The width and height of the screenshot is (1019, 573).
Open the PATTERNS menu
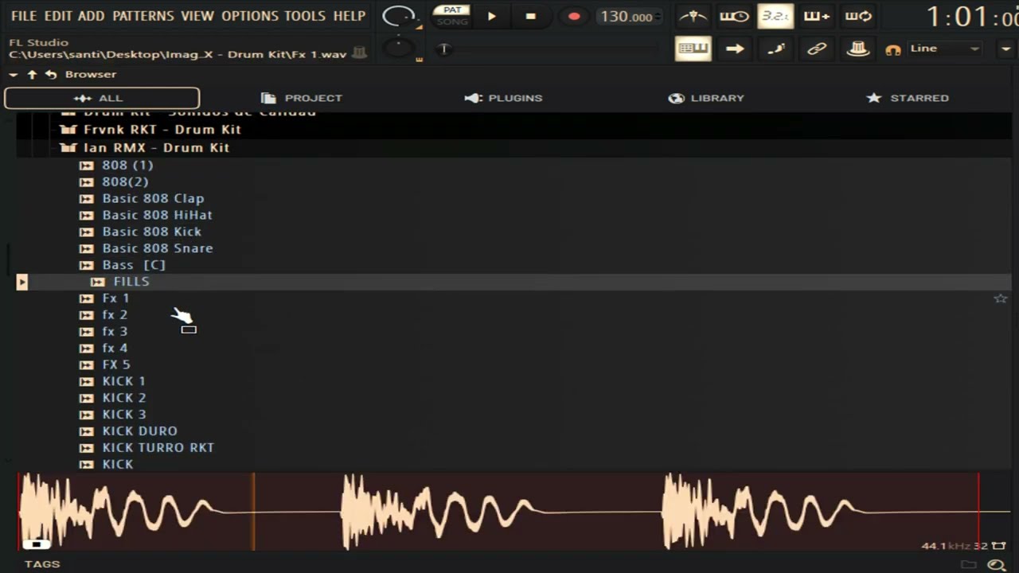pyautogui.click(x=143, y=16)
